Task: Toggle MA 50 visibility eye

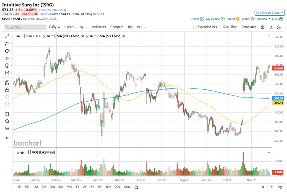Action: (x=91, y=36)
